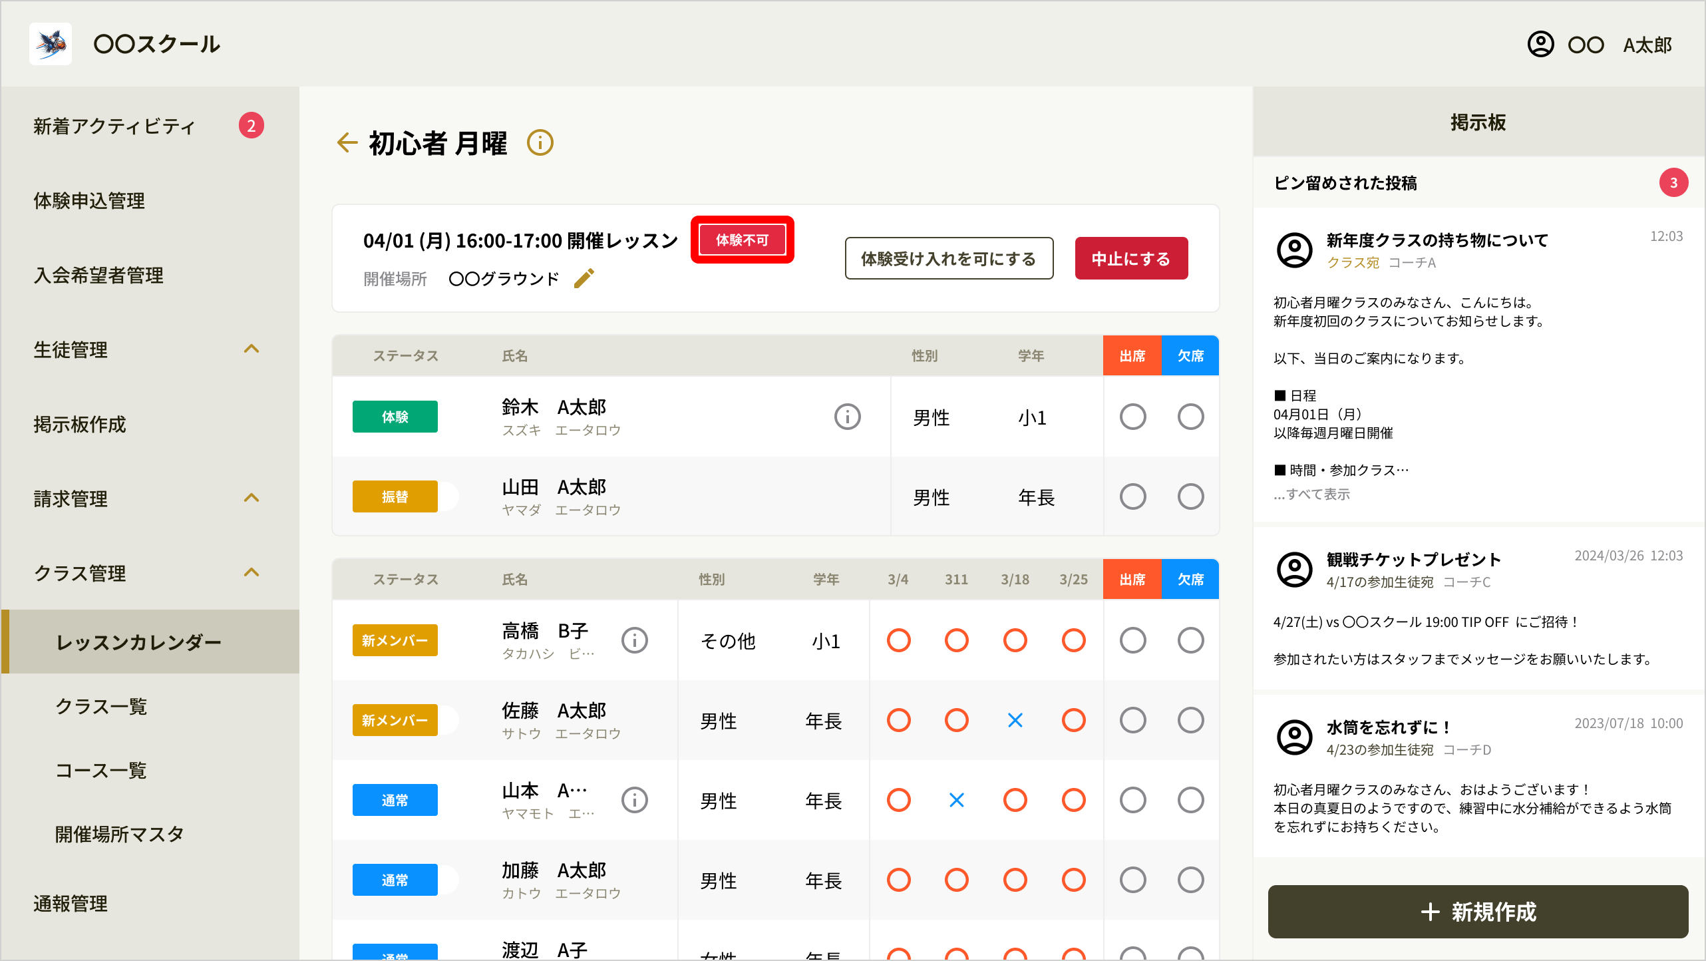Open info icon for 鈴木 A太郎

pos(847,417)
